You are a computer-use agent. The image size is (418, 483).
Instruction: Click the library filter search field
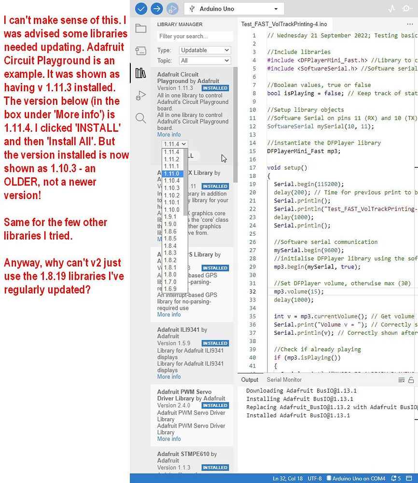[195, 36]
